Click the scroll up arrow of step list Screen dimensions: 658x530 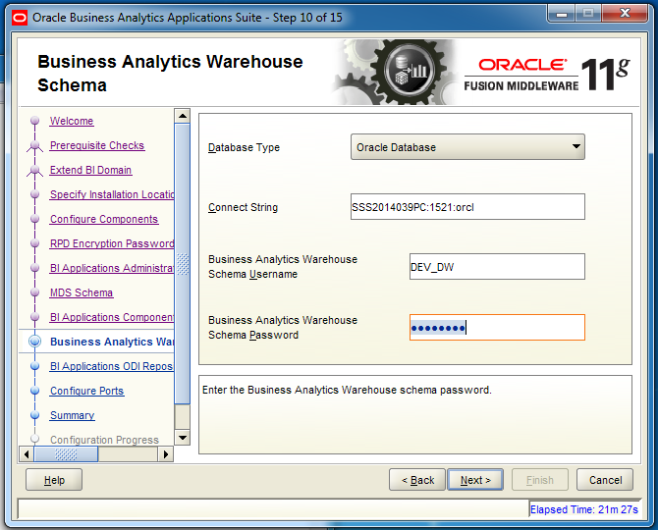pos(182,115)
